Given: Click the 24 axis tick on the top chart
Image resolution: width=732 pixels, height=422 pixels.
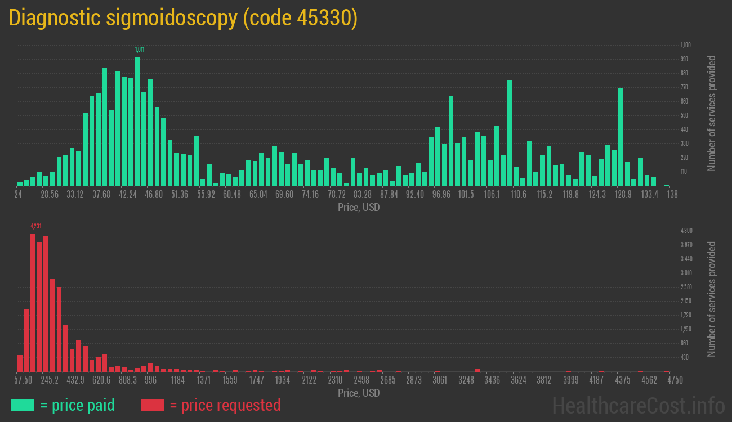Looking at the screenshot, I should pos(18,194).
